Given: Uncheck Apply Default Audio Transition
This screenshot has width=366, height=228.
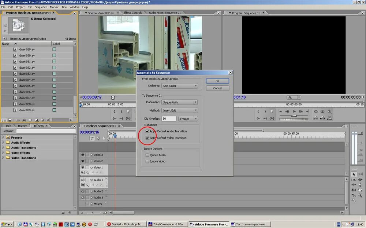Looking at the screenshot, I should (x=147, y=131).
